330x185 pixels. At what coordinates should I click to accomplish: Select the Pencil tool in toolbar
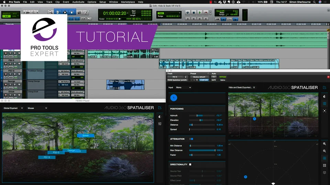[x=86, y=13]
